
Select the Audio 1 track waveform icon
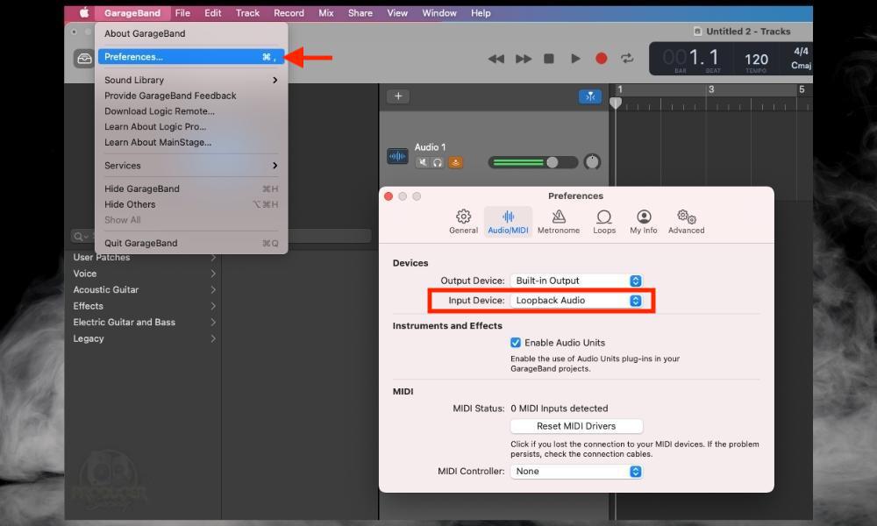click(397, 156)
